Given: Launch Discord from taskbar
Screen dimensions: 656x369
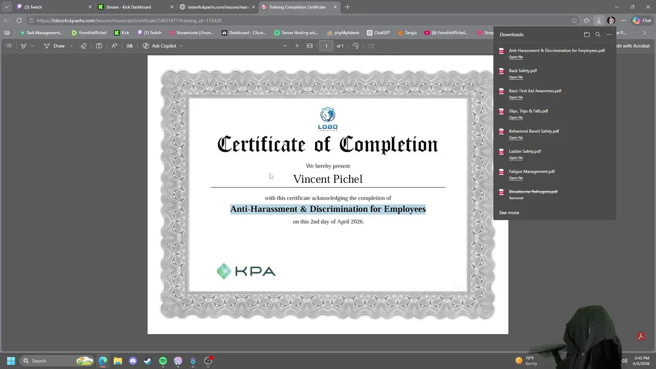Looking at the screenshot, I should click(x=133, y=361).
